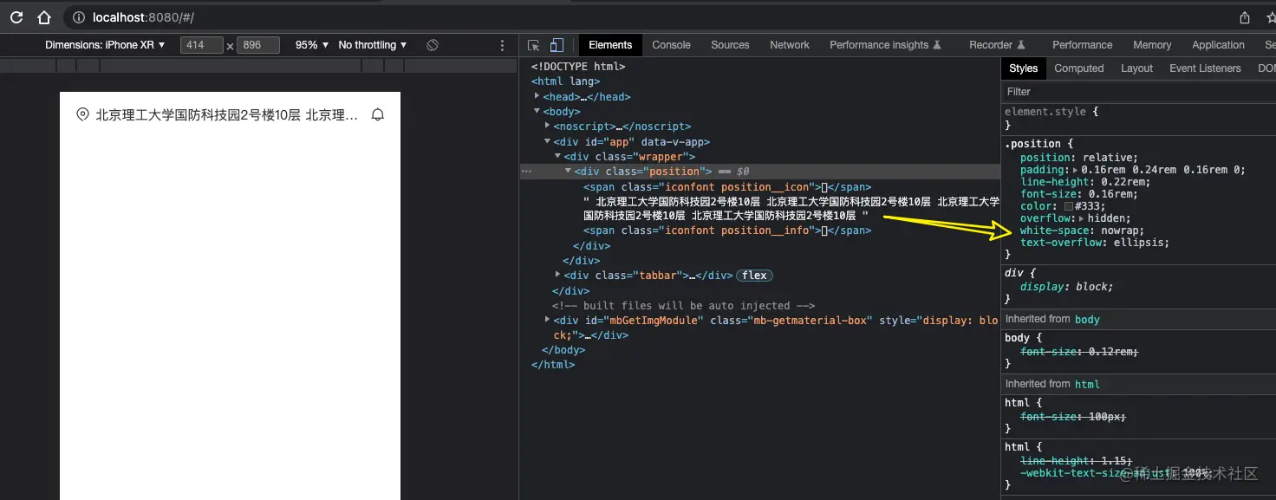Image resolution: width=1276 pixels, height=500 pixels.
Task: Click the styles Filter input field
Action: click(x=1138, y=91)
